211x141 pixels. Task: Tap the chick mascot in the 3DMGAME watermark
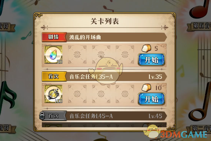pos(152,131)
